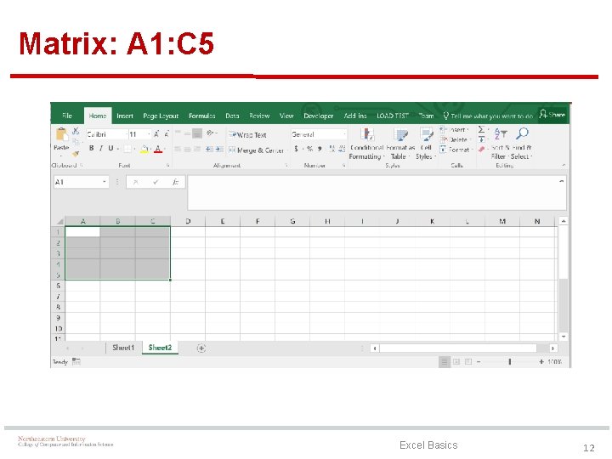Add a new sheet with plus icon
Viewport: 612px width, 459px height.
tap(201, 348)
